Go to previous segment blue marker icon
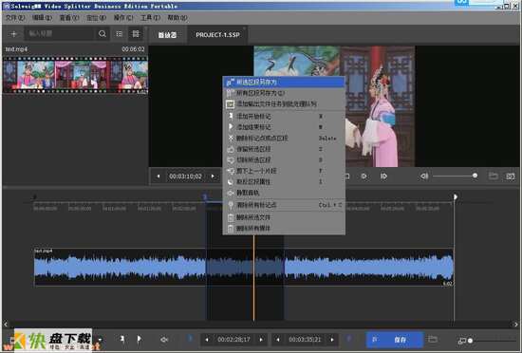The width and height of the screenshot is (522, 353). pyautogui.click(x=190, y=339)
